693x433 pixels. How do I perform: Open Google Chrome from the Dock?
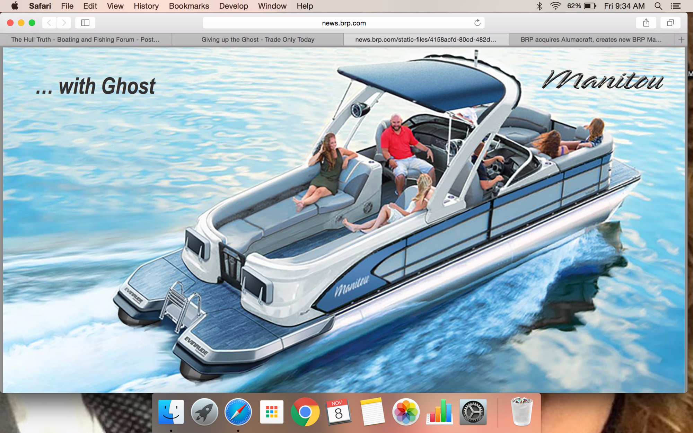tap(305, 412)
